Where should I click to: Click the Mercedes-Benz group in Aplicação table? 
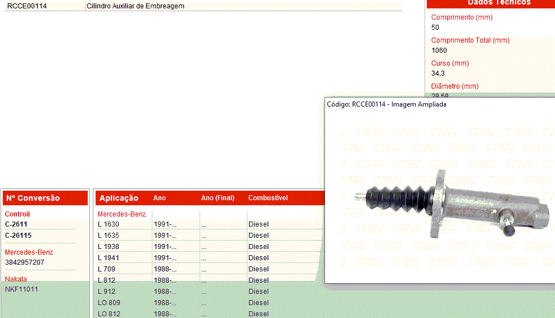(121, 214)
